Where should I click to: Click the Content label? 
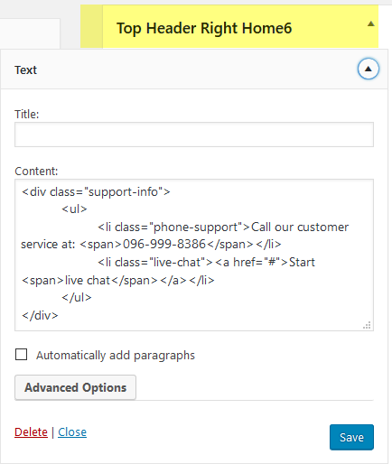(x=36, y=172)
